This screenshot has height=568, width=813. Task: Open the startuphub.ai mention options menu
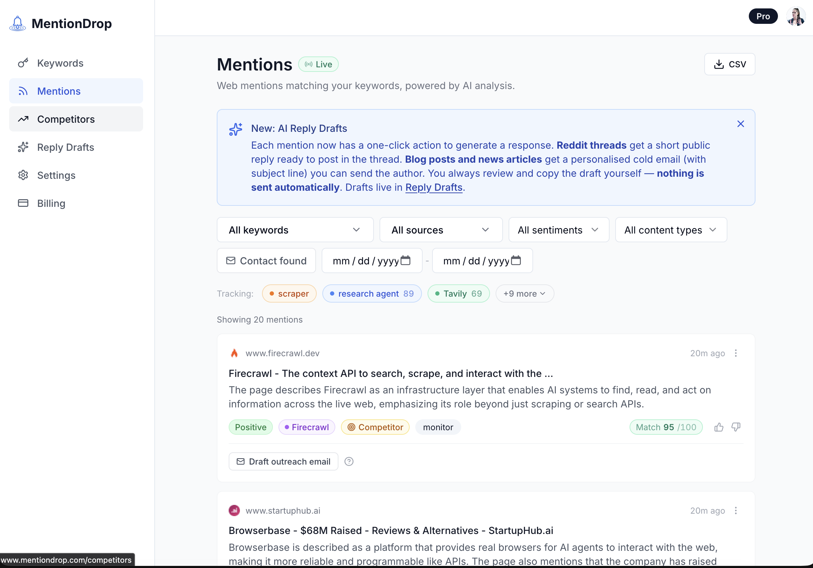(735, 510)
